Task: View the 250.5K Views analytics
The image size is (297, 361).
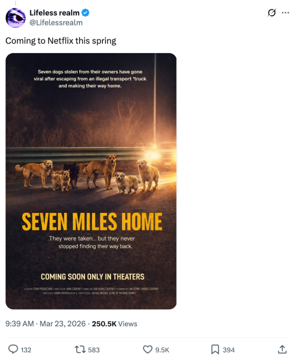Action: click(115, 324)
